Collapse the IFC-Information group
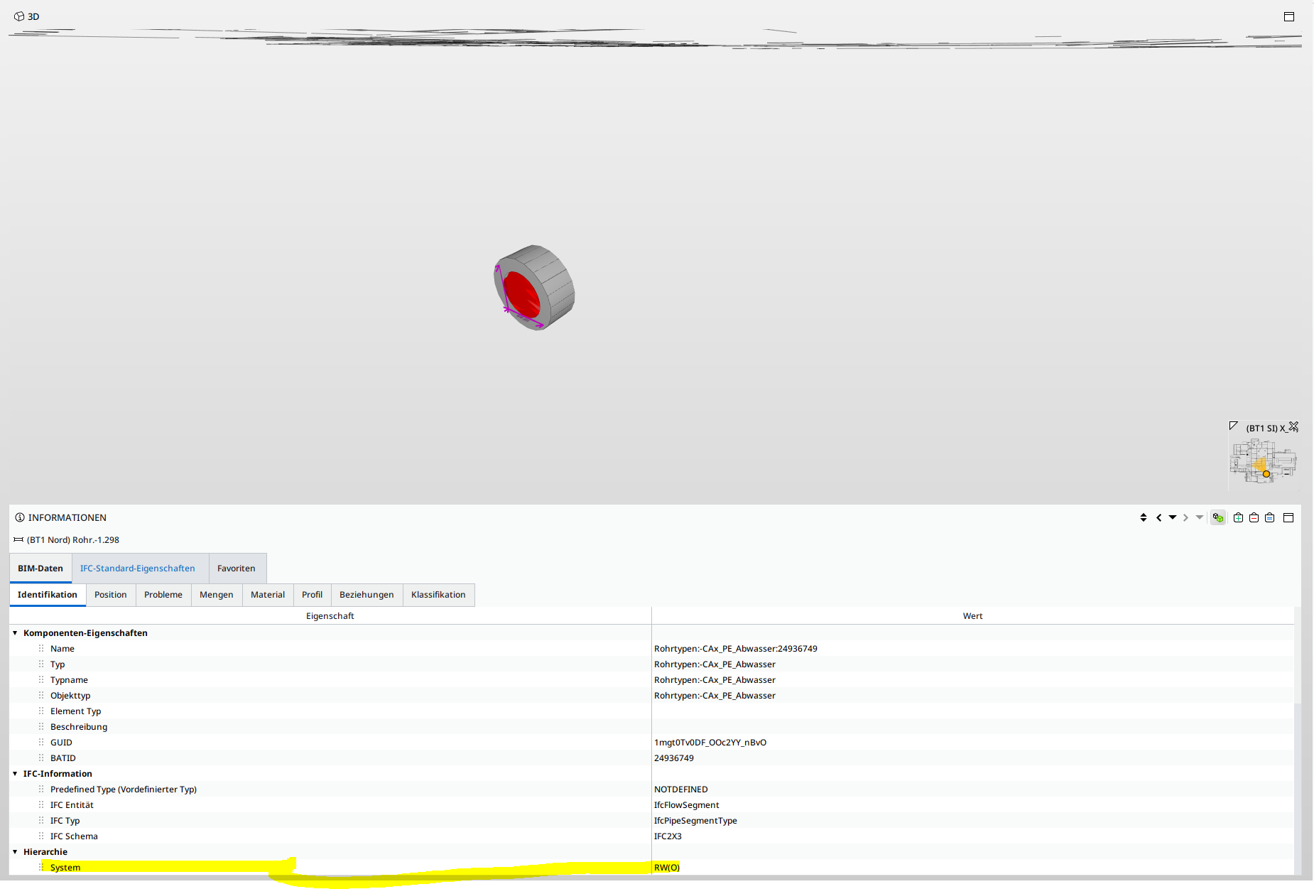 coord(16,774)
